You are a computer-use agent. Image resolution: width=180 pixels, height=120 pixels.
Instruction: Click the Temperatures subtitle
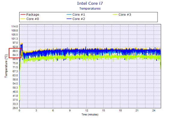[90, 9]
